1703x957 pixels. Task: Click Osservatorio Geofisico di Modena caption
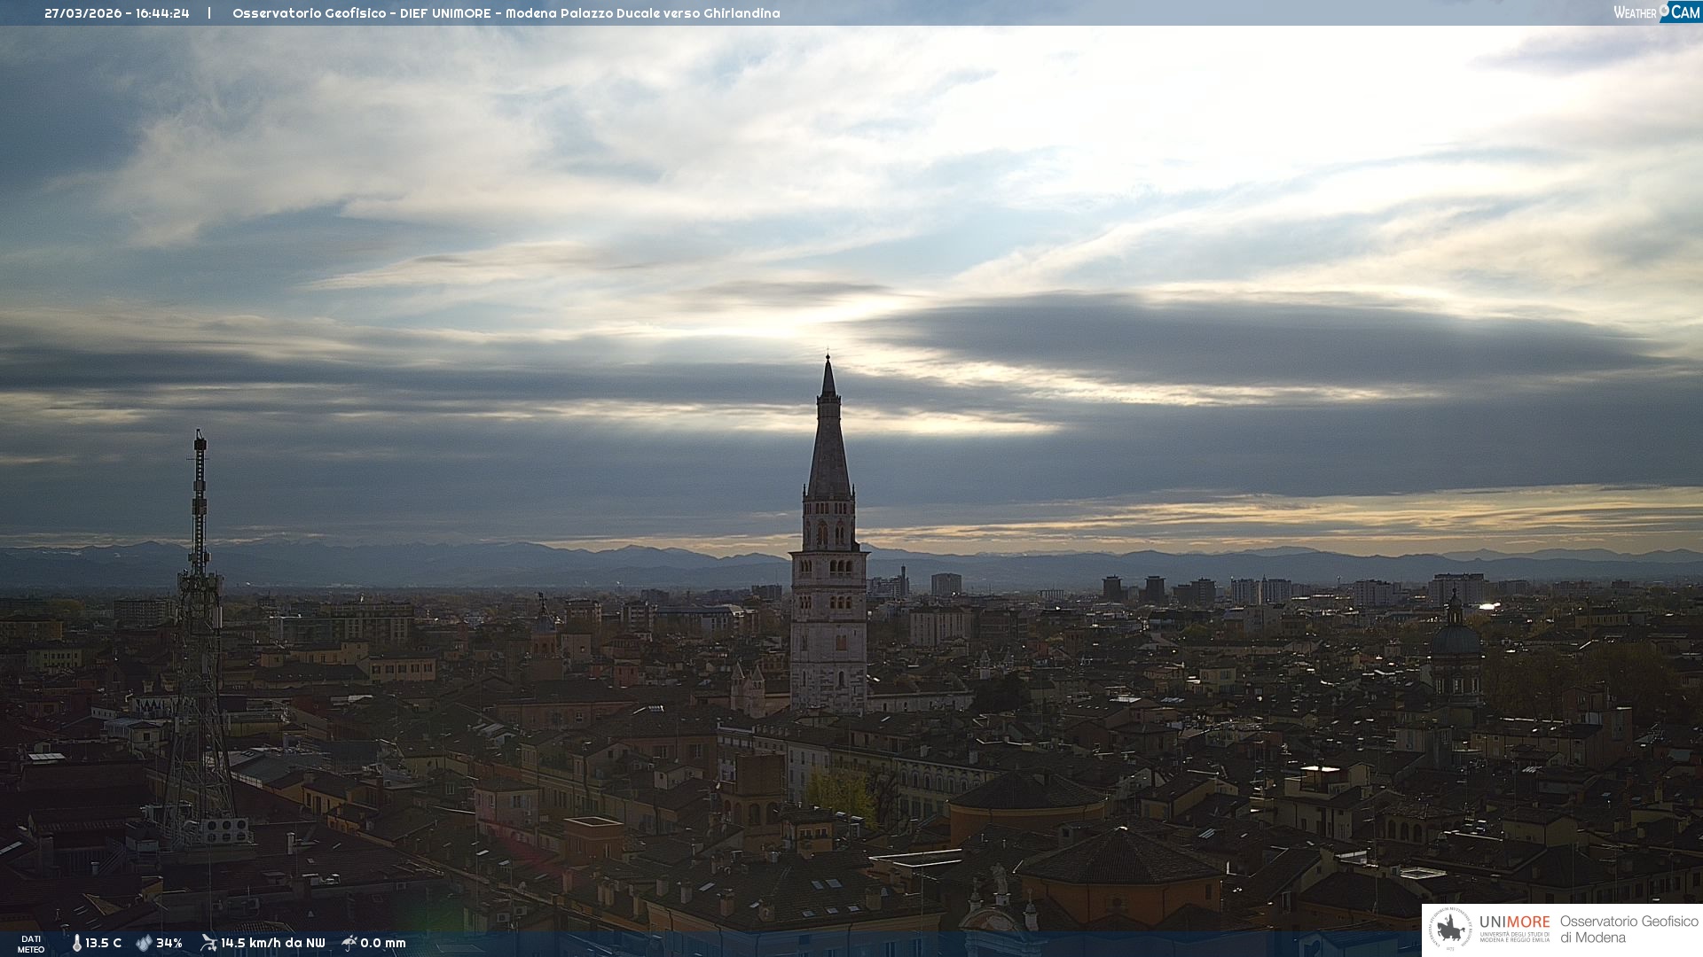coord(1628,930)
